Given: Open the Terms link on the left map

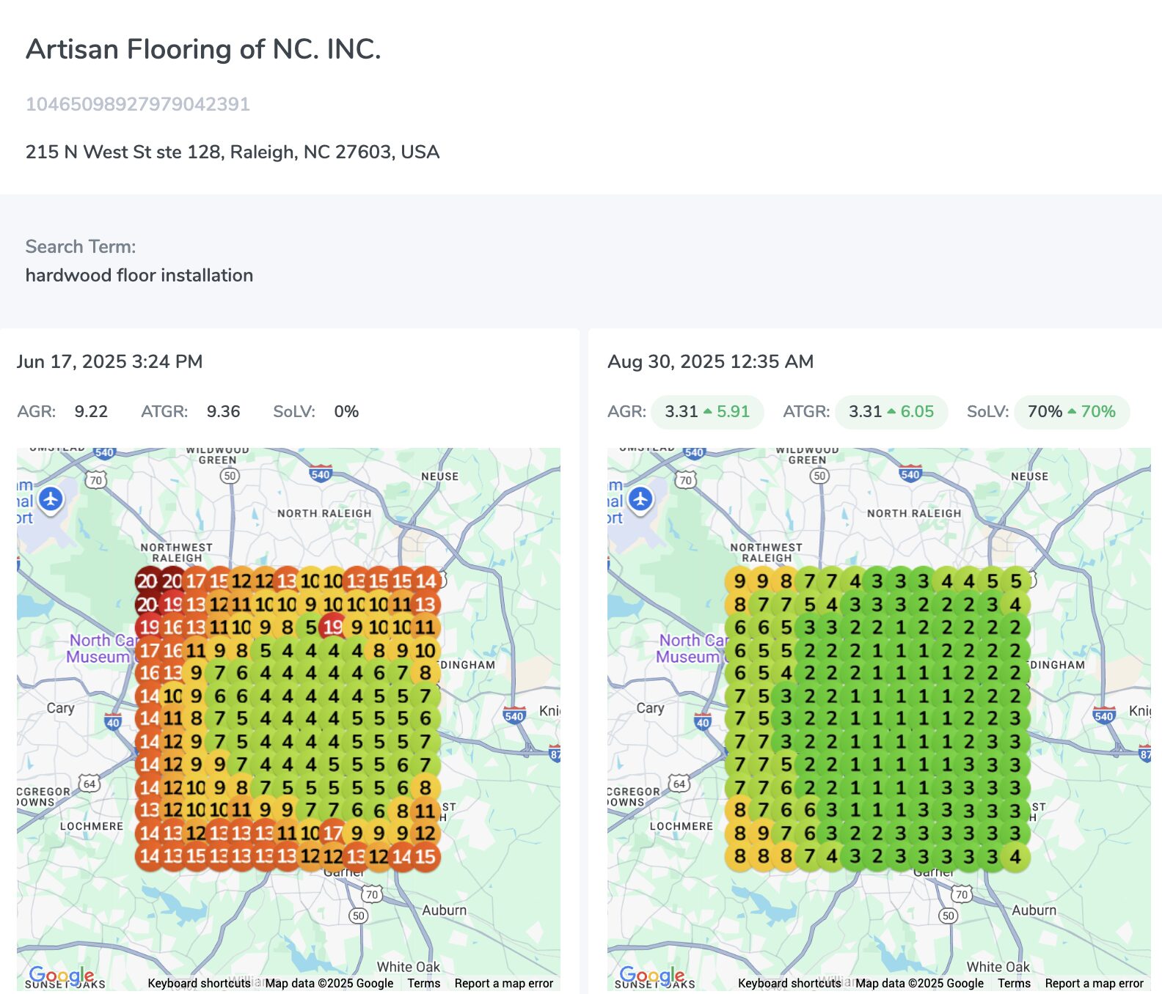Looking at the screenshot, I should click(x=424, y=984).
